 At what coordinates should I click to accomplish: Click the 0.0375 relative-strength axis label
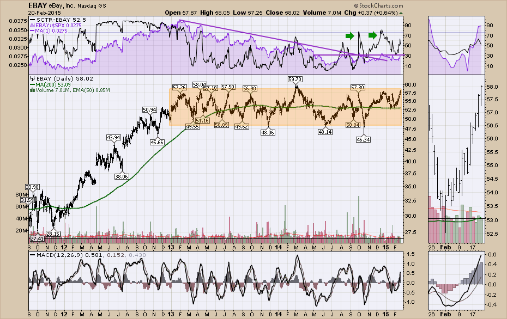18,21
